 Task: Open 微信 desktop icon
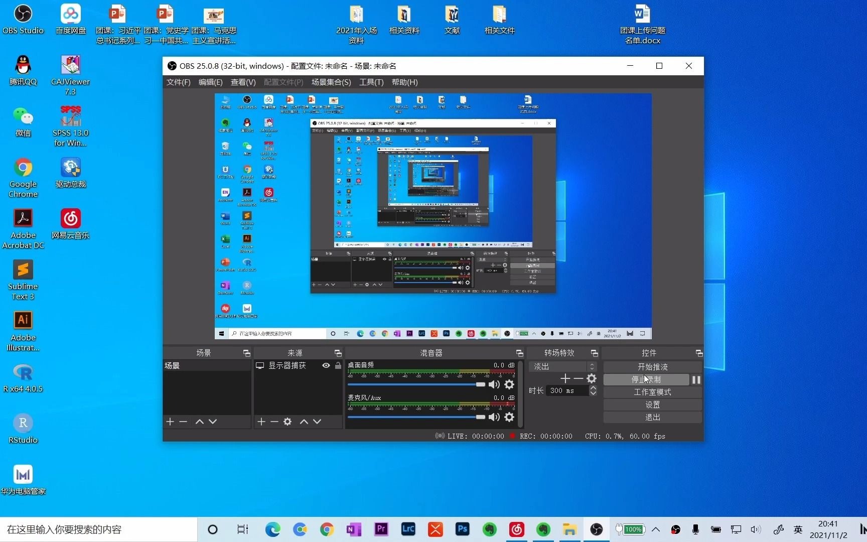click(x=23, y=121)
